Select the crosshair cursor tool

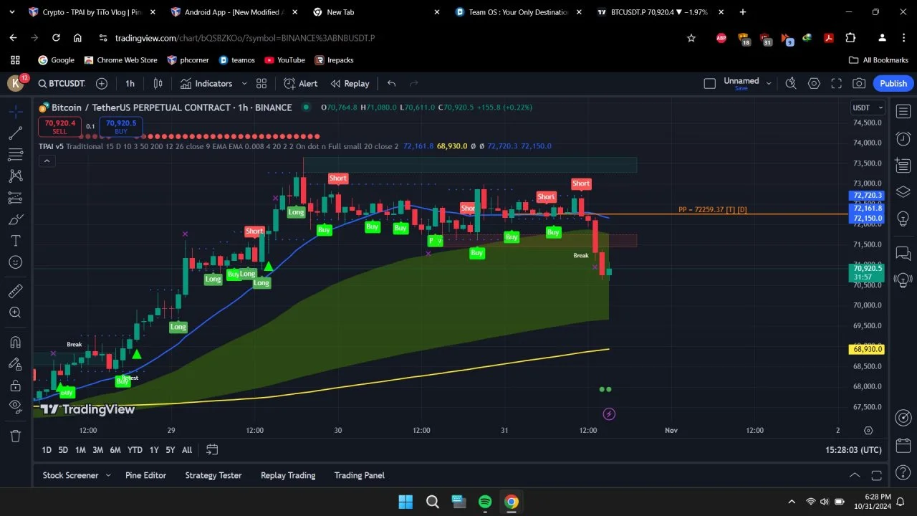pyautogui.click(x=15, y=112)
